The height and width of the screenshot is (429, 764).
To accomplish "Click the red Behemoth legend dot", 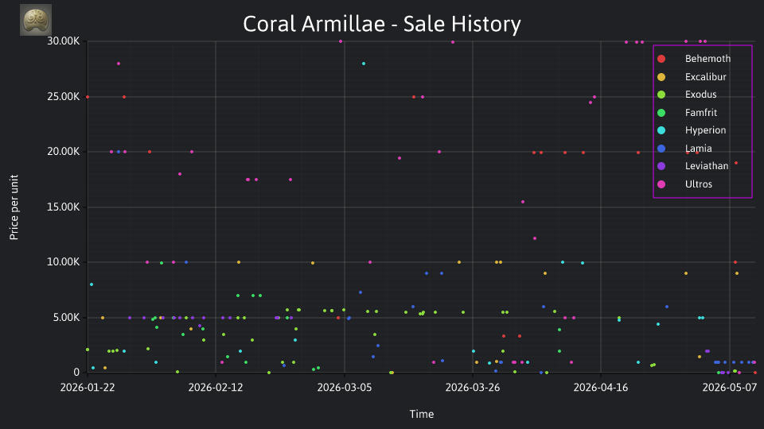I will (661, 59).
